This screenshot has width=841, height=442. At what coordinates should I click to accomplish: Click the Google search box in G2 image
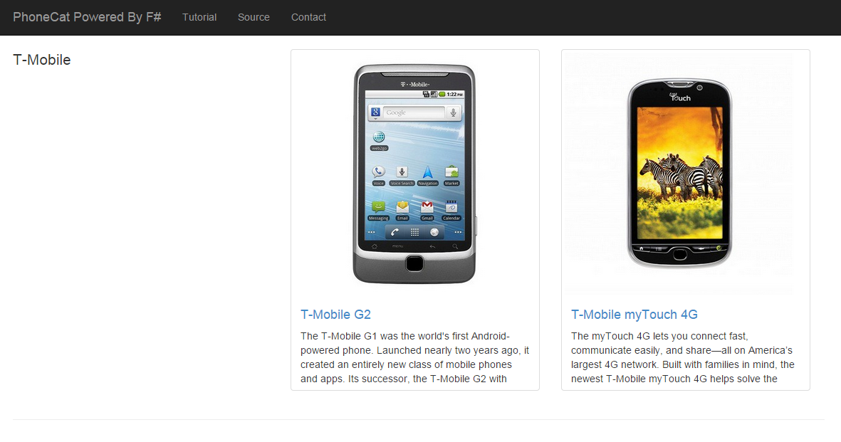point(414,112)
